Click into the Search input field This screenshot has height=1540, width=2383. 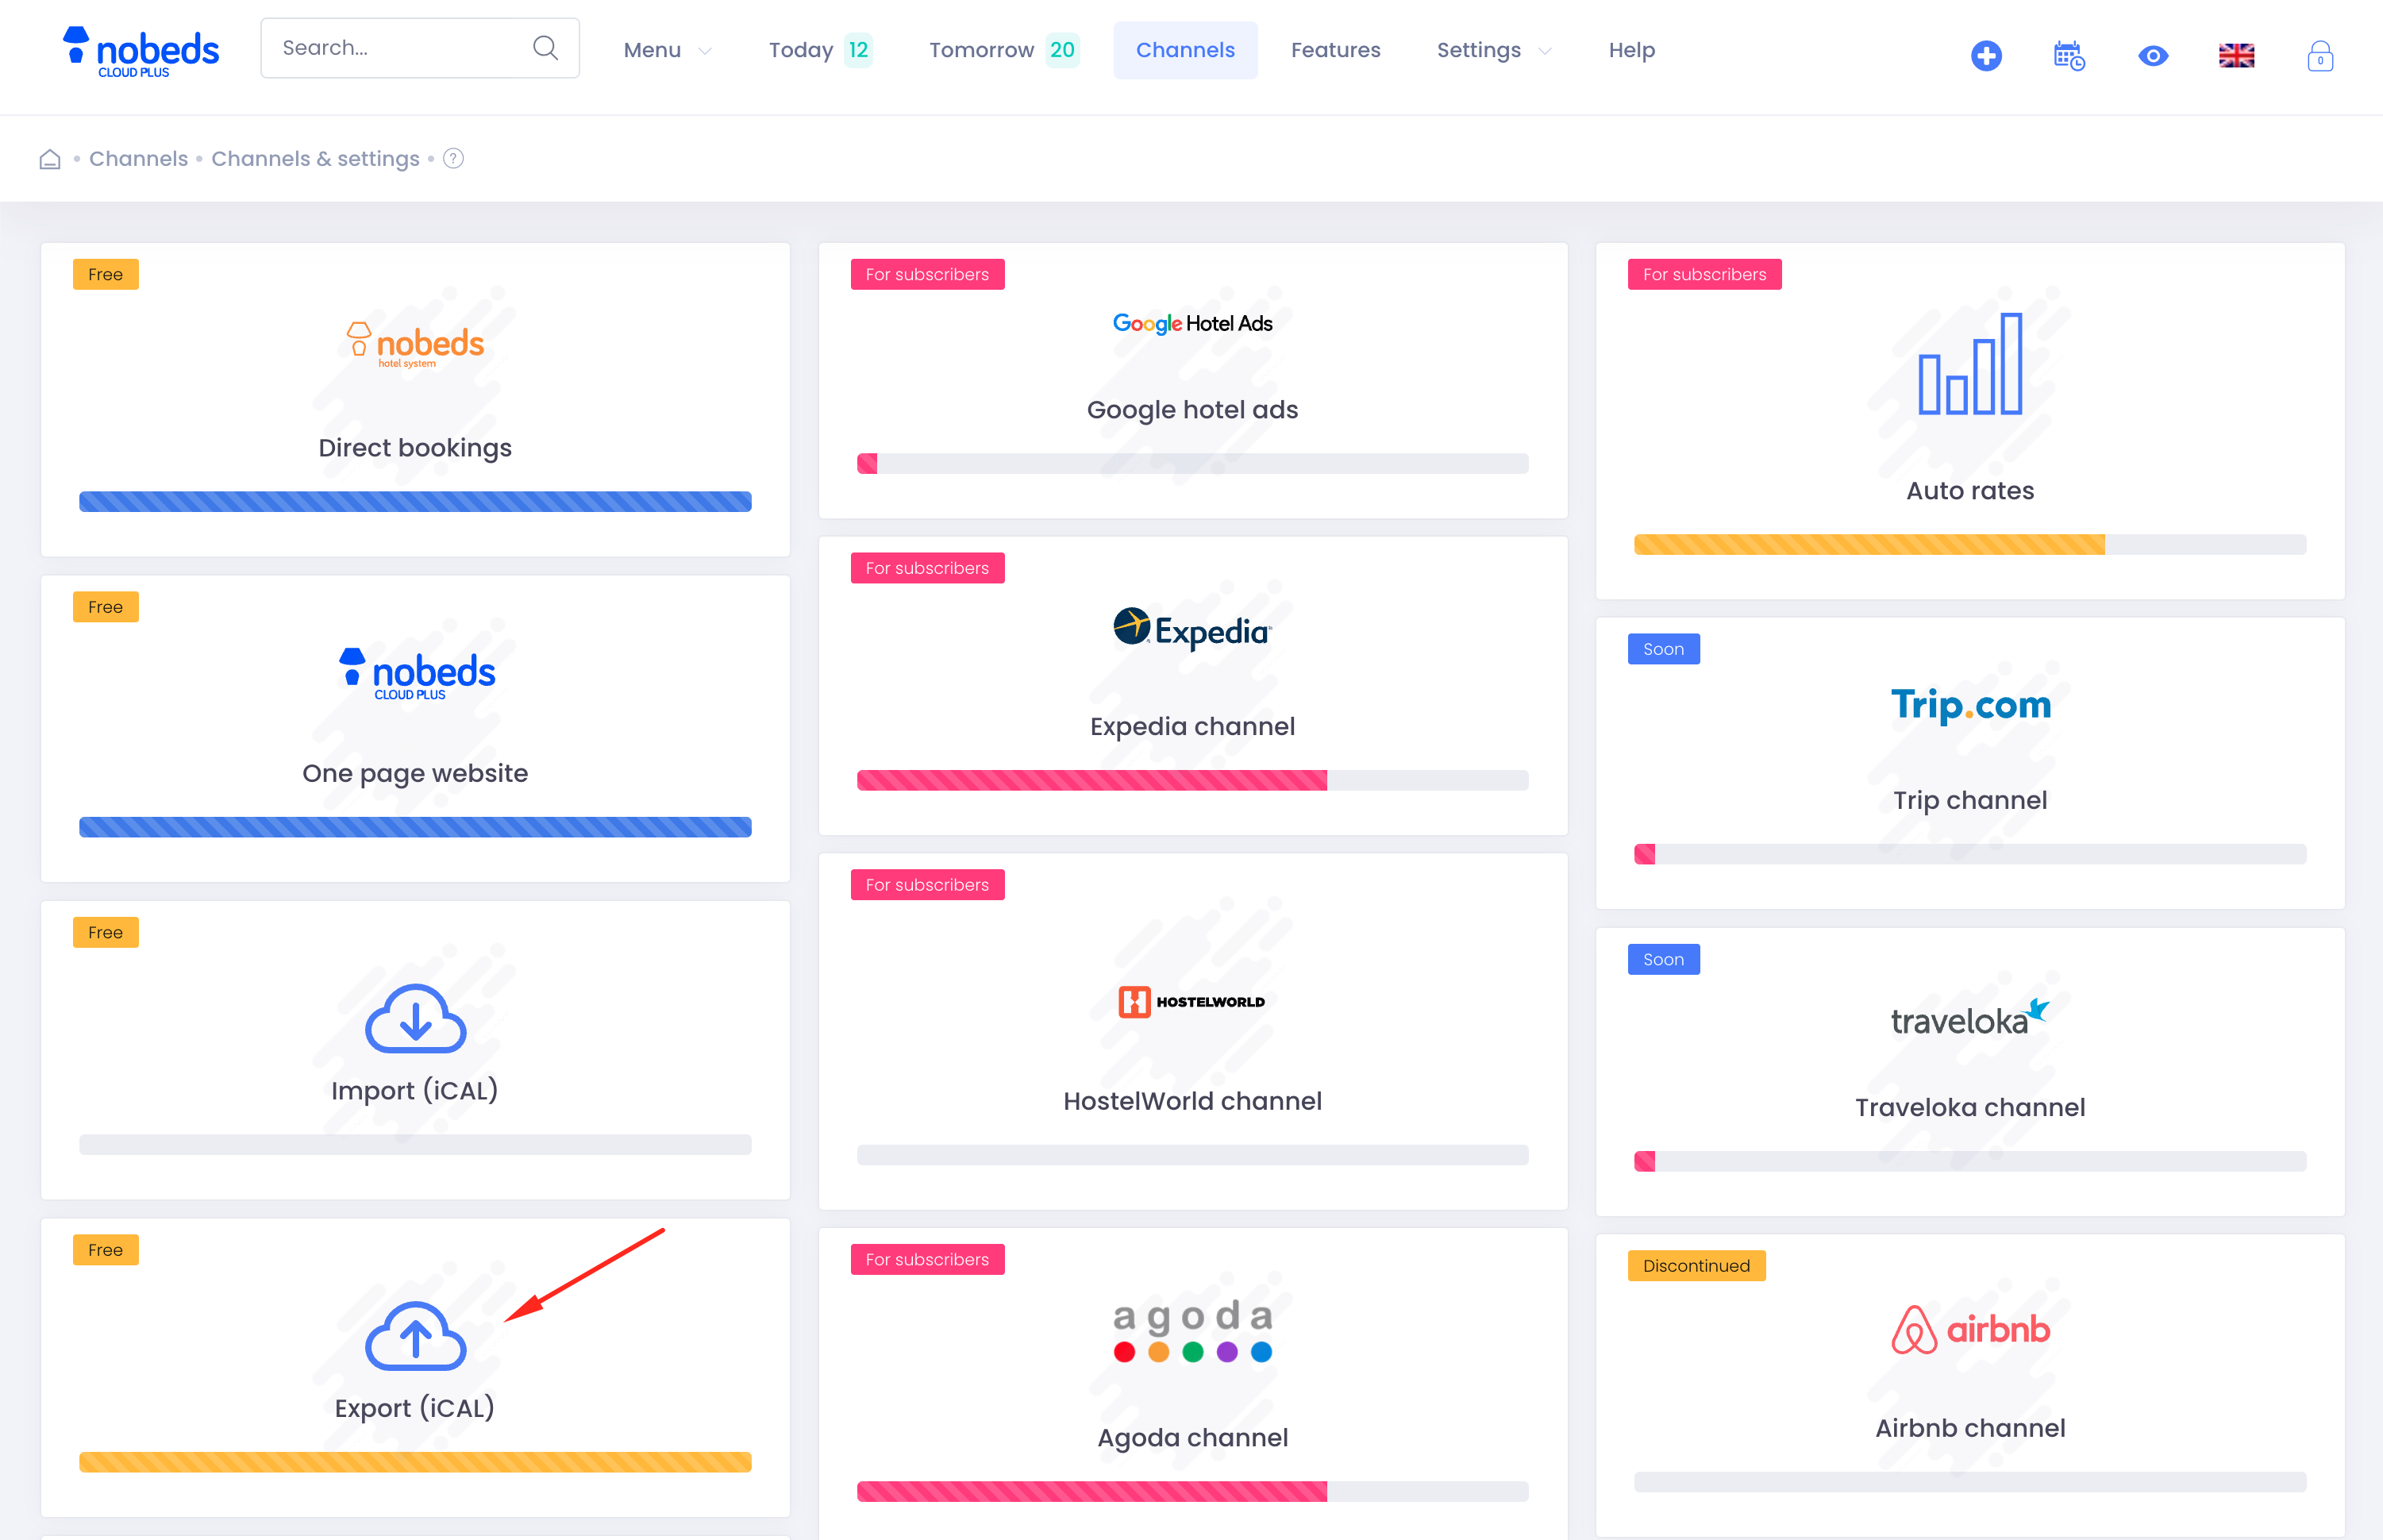[400, 48]
